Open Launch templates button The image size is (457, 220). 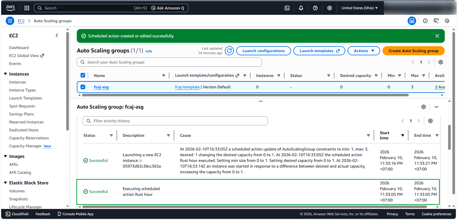coord(319,51)
